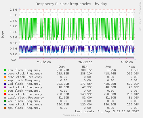Click the 'Thu 00:00' x-axis label
The image size is (143, 118).
(x=44, y=62)
